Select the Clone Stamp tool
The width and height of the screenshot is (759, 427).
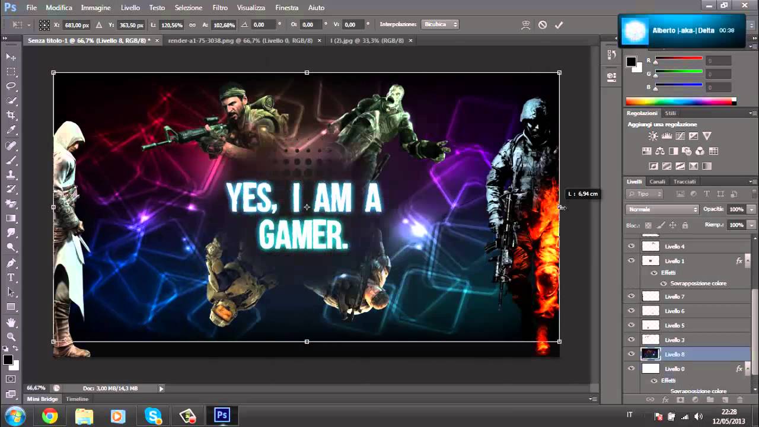click(11, 175)
